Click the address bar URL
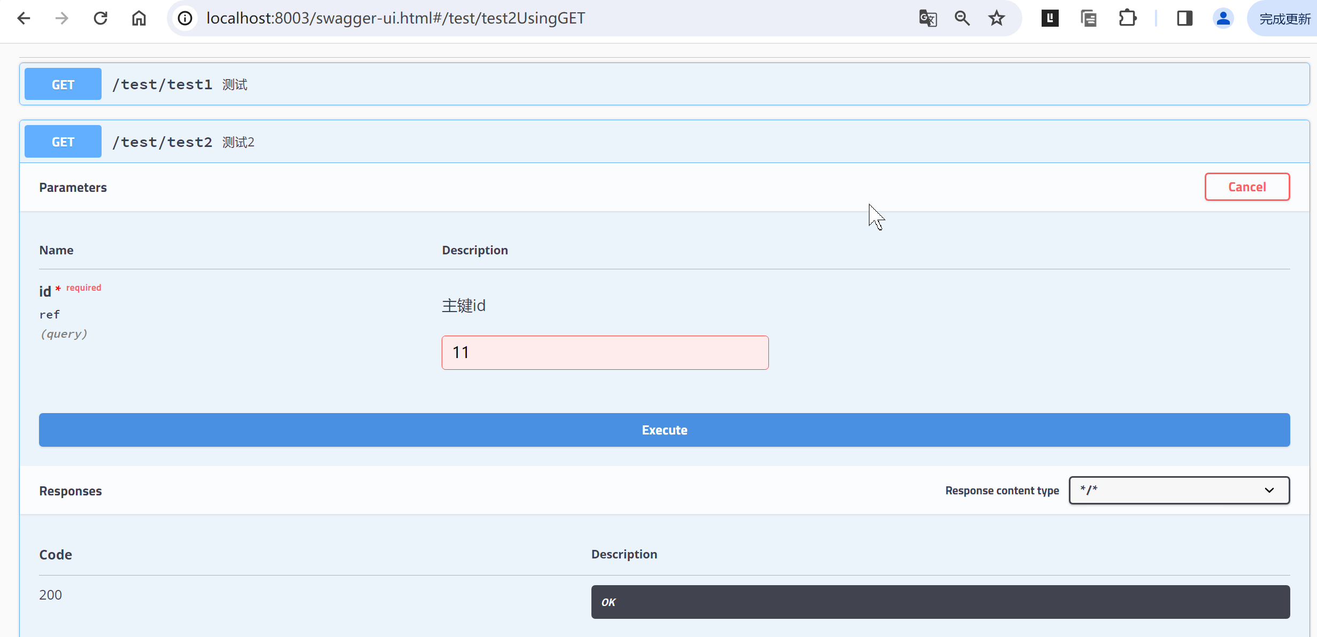Viewport: 1317px width, 637px height. tap(396, 18)
